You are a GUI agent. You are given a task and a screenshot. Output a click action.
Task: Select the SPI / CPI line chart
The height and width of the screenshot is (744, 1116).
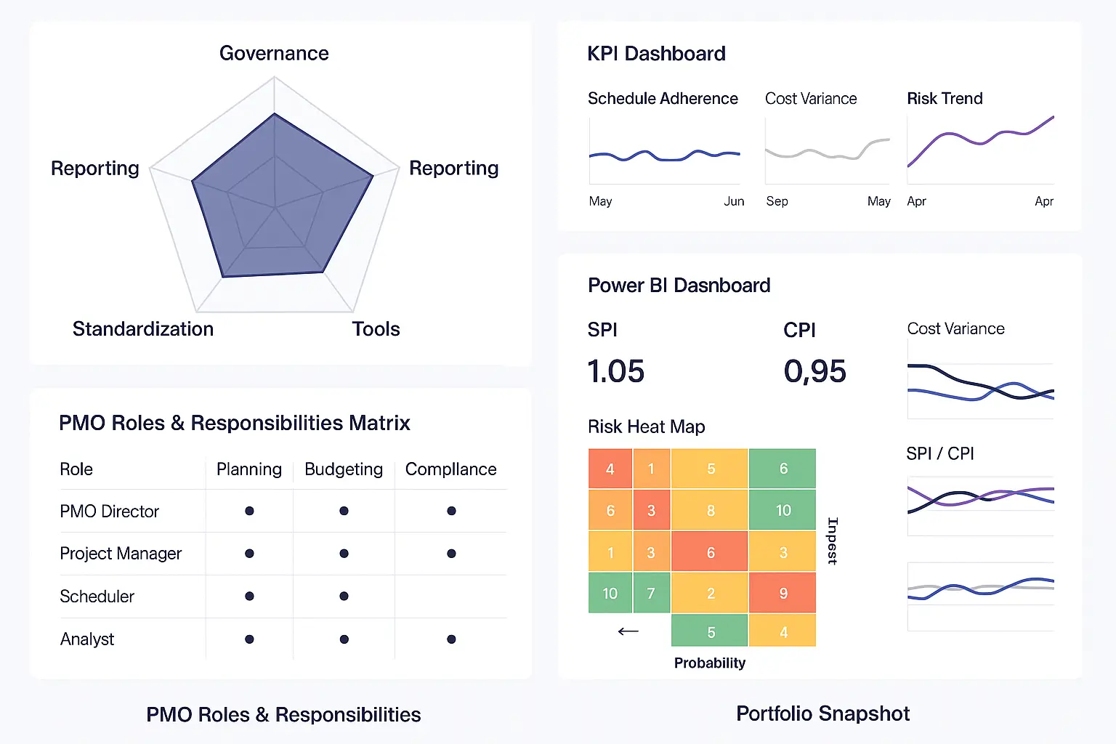pyautogui.click(x=980, y=506)
